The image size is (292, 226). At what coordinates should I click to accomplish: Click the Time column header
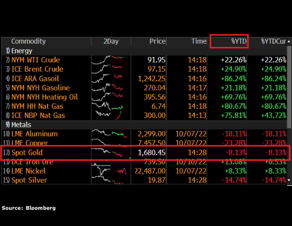pyautogui.click(x=199, y=41)
